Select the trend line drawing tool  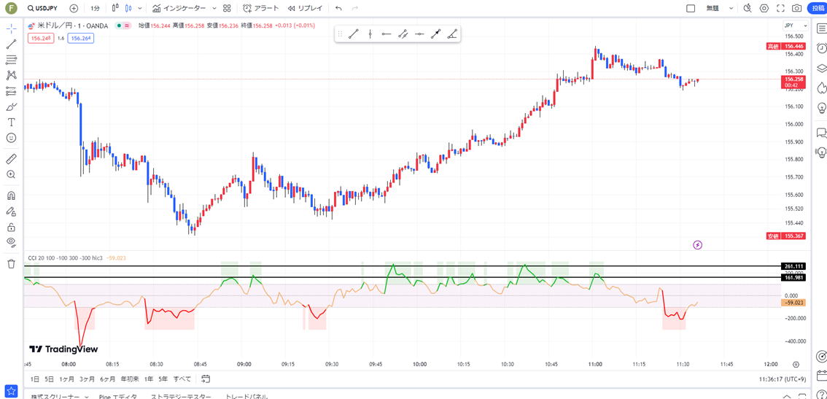[x=11, y=44]
